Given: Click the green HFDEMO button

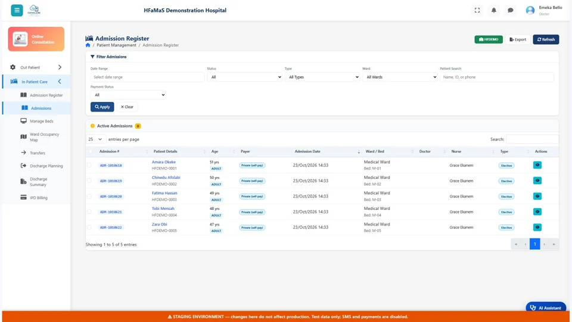Looking at the screenshot, I should pyautogui.click(x=489, y=39).
